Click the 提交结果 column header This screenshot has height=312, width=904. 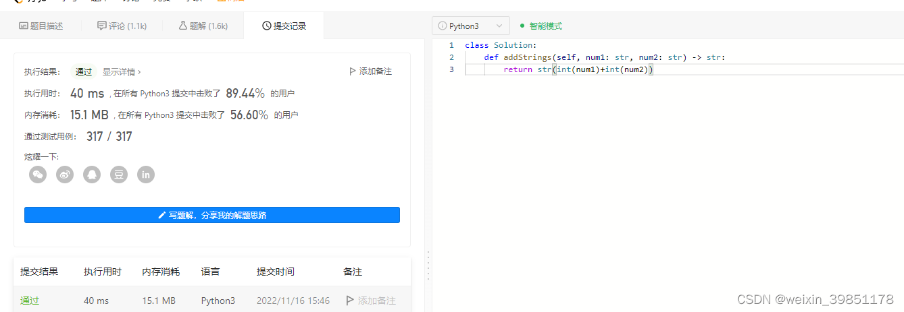39,272
